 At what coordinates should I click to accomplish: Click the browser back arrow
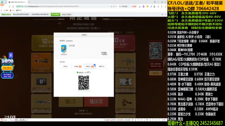click(2, 6)
